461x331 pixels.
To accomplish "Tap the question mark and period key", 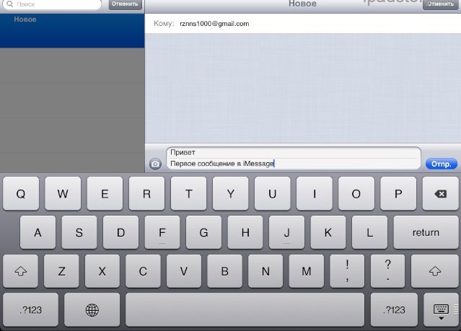I will pos(388,271).
